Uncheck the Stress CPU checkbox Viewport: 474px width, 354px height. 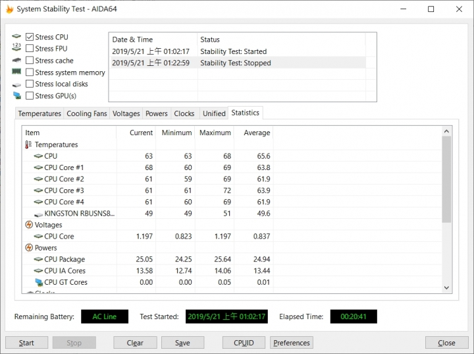tap(30, 37)
